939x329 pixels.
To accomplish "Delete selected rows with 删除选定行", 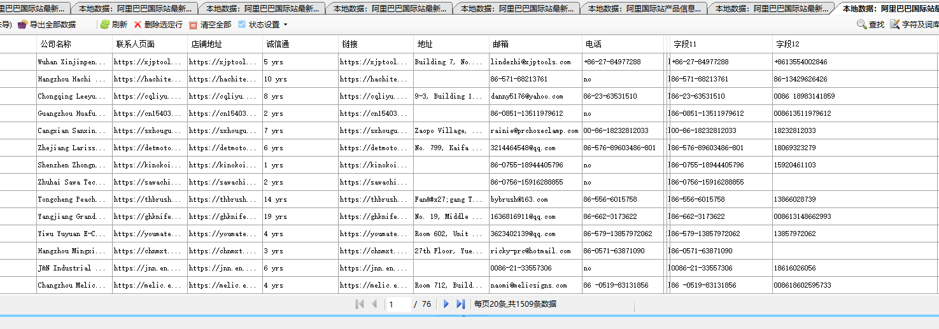I will tap(158, 24).
